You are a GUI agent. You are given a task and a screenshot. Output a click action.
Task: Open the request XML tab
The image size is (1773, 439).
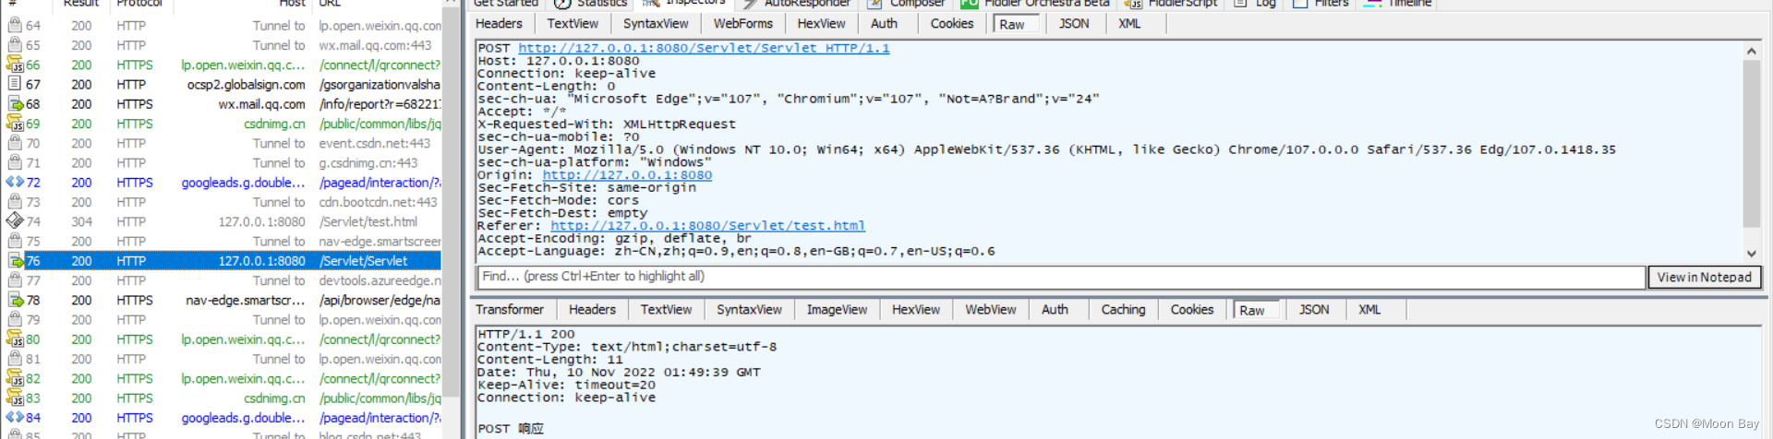1129,24
